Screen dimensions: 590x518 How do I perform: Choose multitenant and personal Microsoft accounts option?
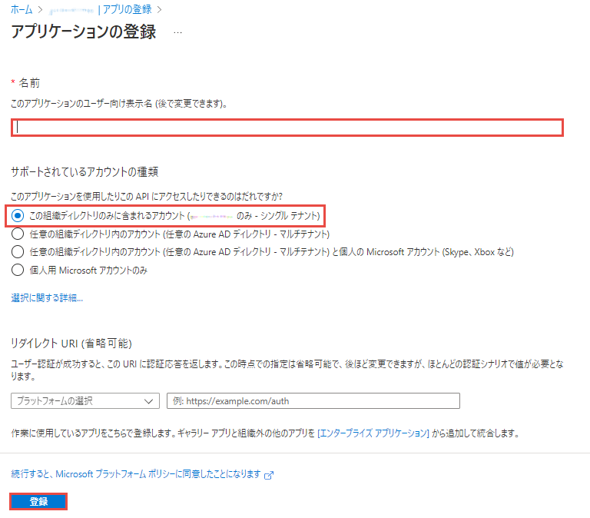tap(18, 252)
